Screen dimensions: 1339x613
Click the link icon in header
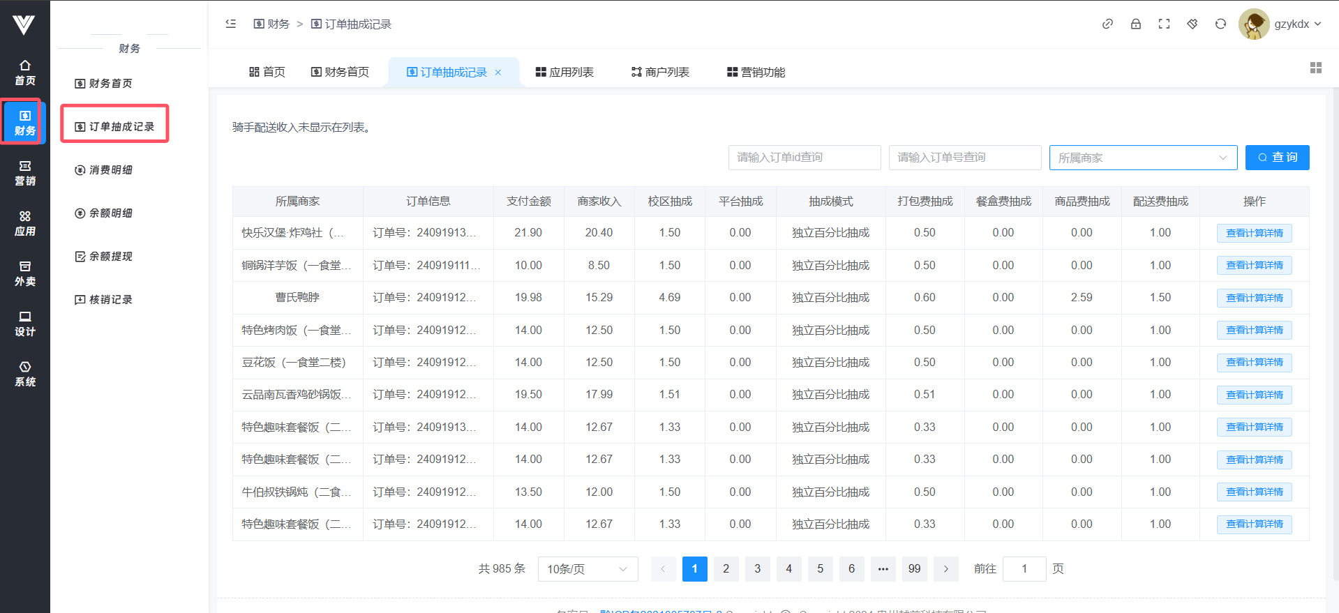[x=1107, y=24]
